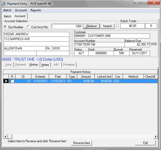The image size is (161, 150).
Task: Open the Links tab
Action: (x=8, y=65)
